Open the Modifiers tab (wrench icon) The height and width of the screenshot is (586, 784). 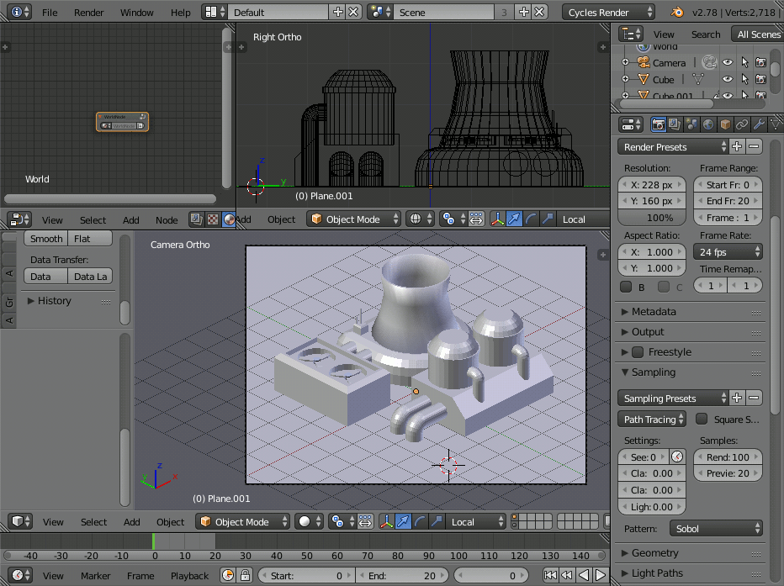[x=758, y=124]
